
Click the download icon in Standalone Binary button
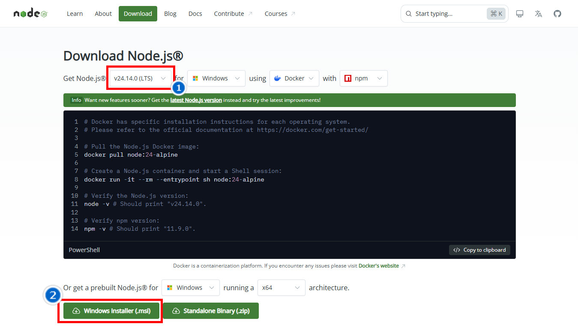(176, 311)
